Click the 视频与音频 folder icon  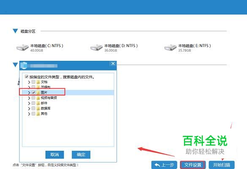point(38,98)
